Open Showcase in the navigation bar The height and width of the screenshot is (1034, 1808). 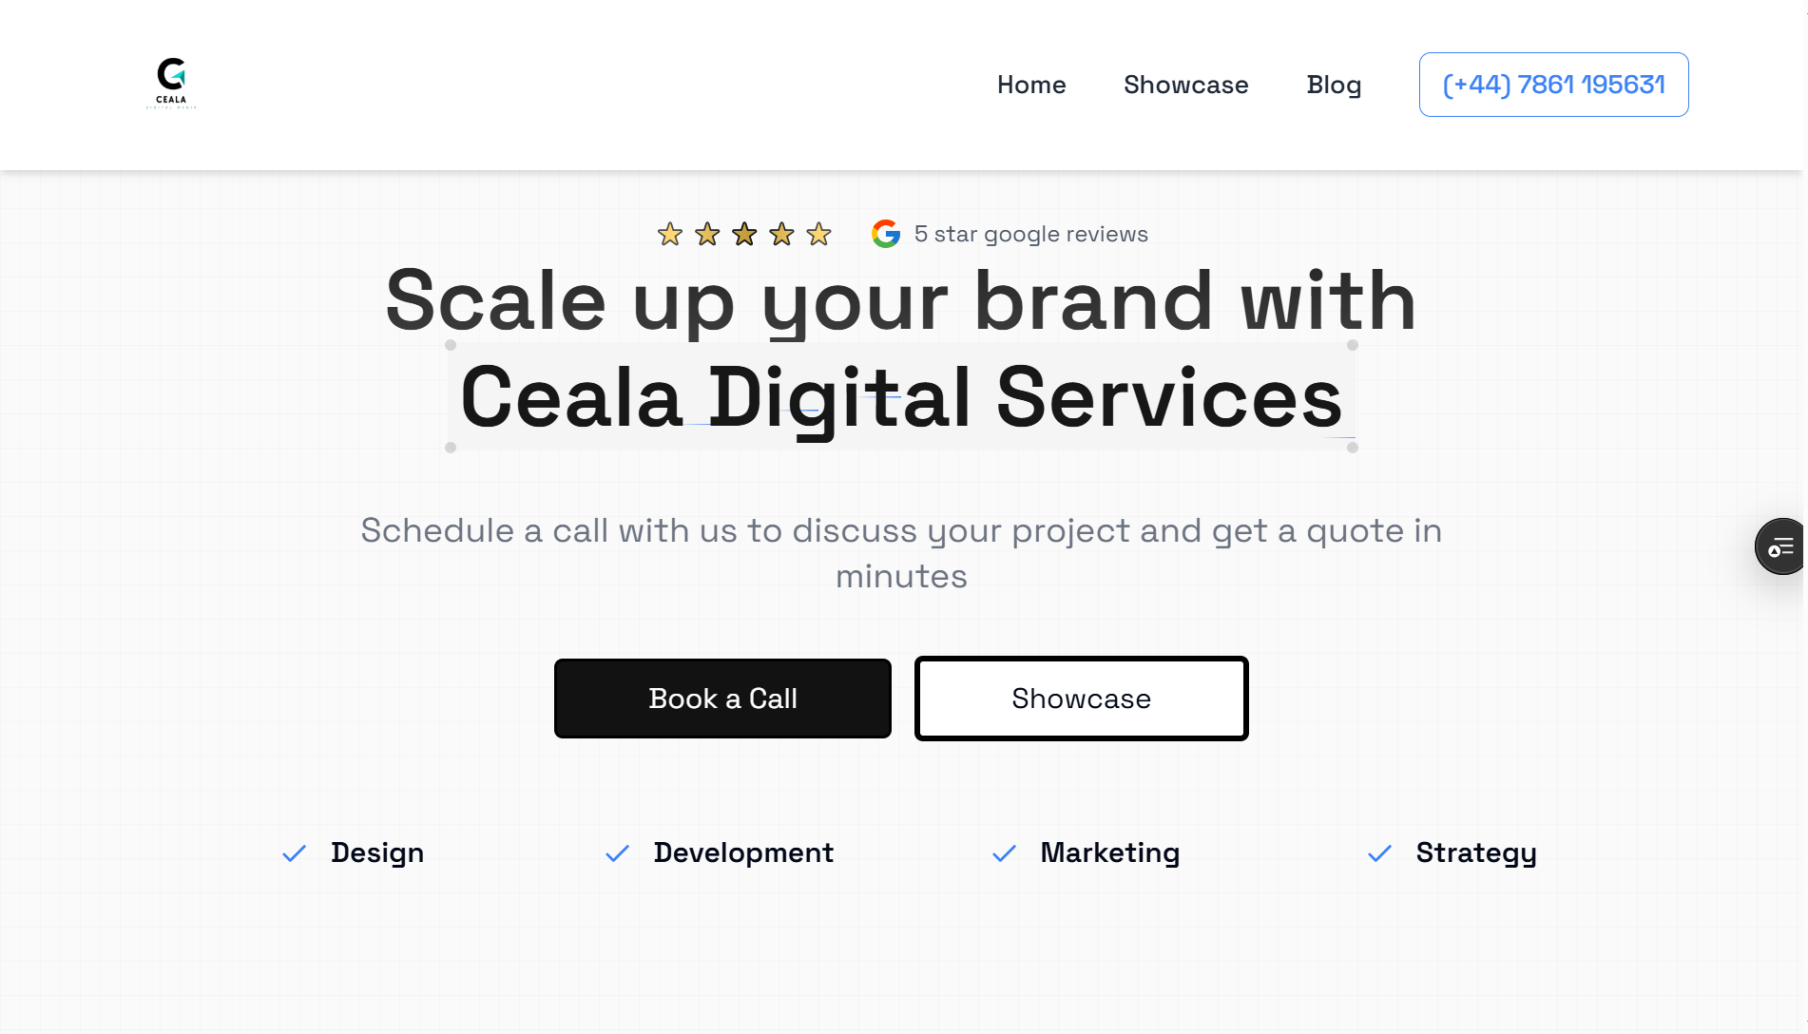pos(1185,85)
